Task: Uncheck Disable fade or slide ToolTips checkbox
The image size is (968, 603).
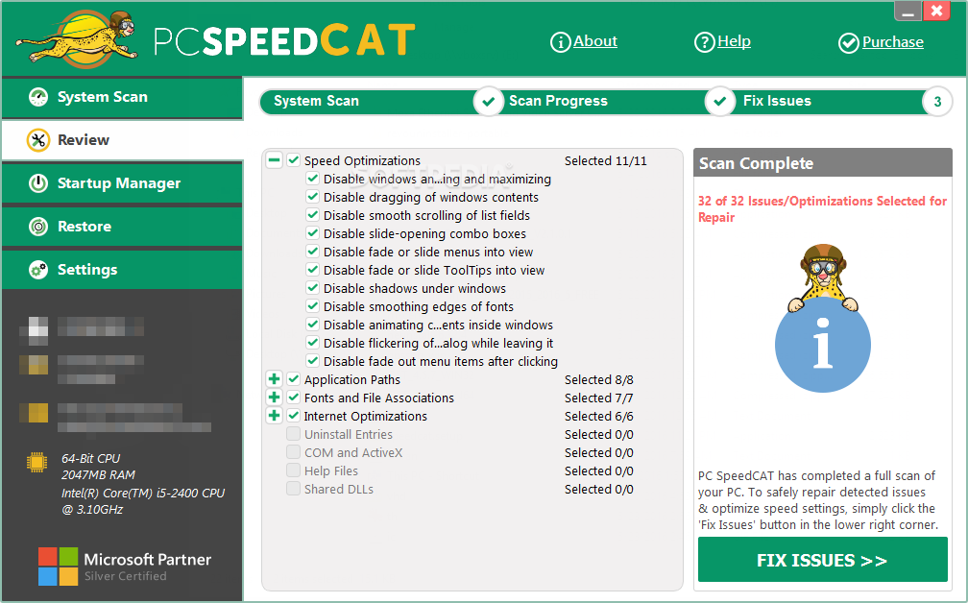Action: (312, 271)
